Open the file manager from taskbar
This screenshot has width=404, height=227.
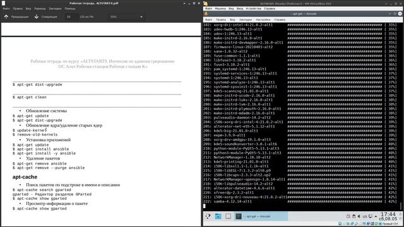click(x=218, y=216)
